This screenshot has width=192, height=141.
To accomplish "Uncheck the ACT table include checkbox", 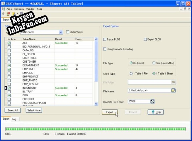I will click(x=9, y=43).
